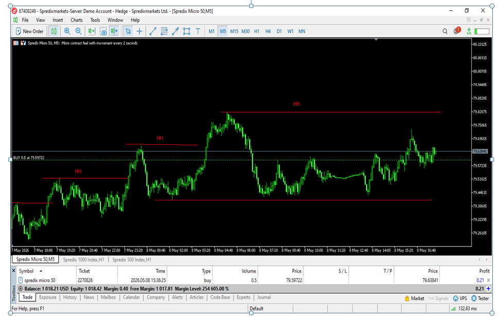Open the Tools menu

click(x=95, y=20)
